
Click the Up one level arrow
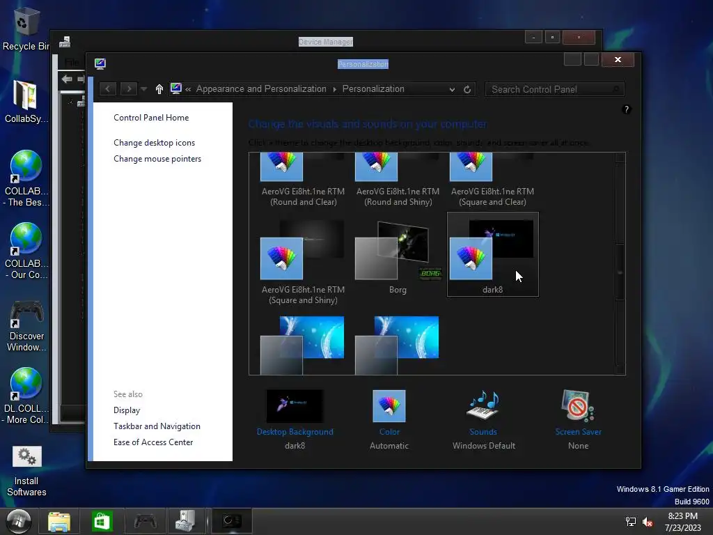(159, 89)
